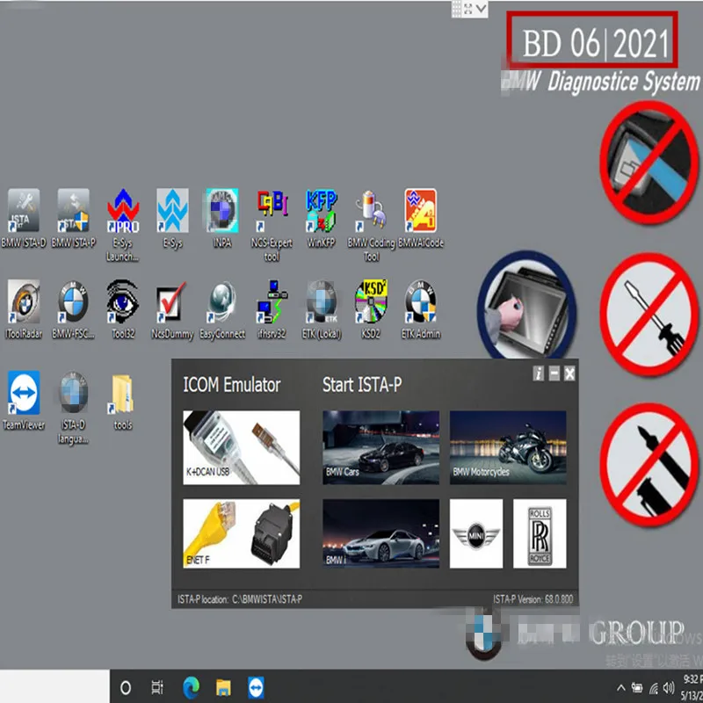Open the tools folder on desktop
The image size is (703, 703).
123,401
